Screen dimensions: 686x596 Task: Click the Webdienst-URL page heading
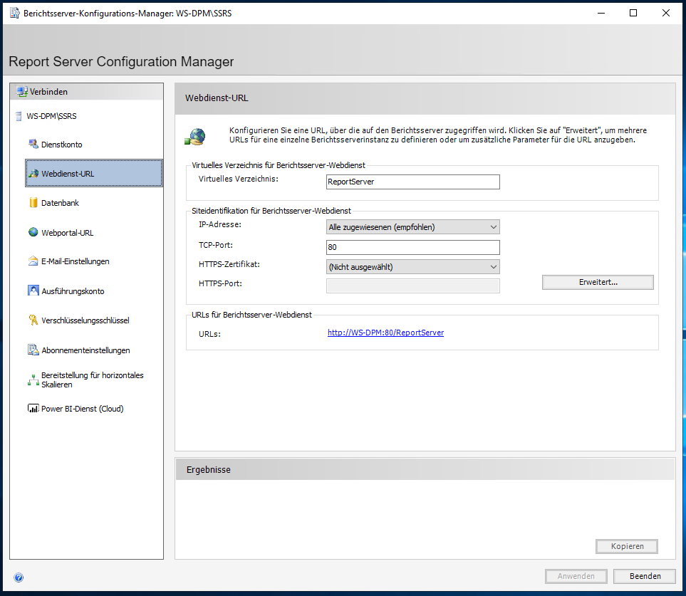click(x=217, y=98)
